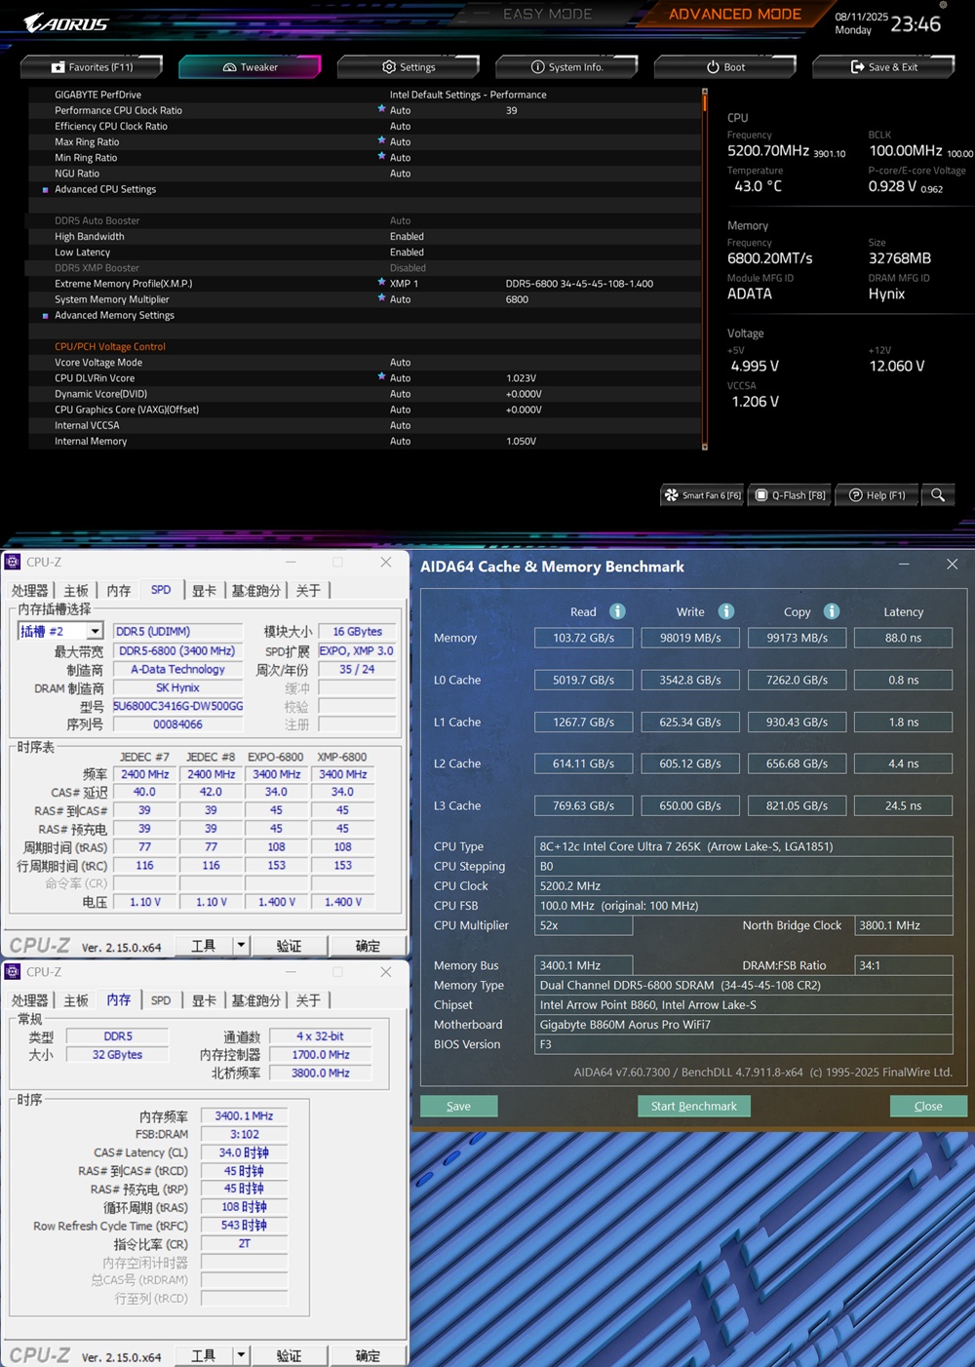
Task: Open the SPD tab in bottom CPU-Z window
Action: pos(161,1000)
